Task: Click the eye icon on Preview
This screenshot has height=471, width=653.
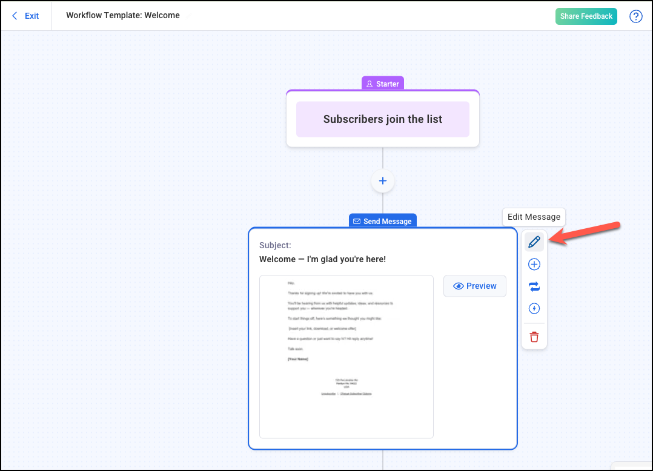Action: click(459, 286)
